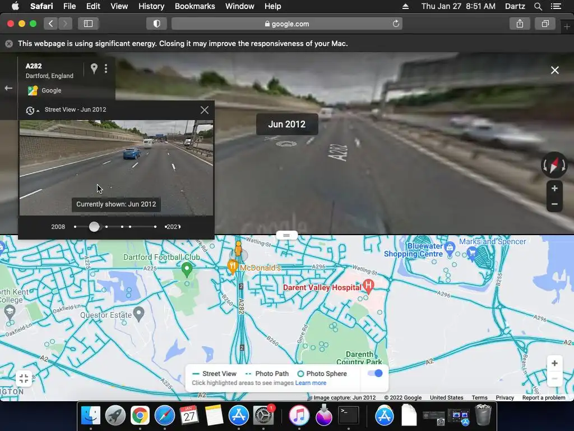Open the File menu
This screenshot has height=431, width=574.
tap(69, 6)
